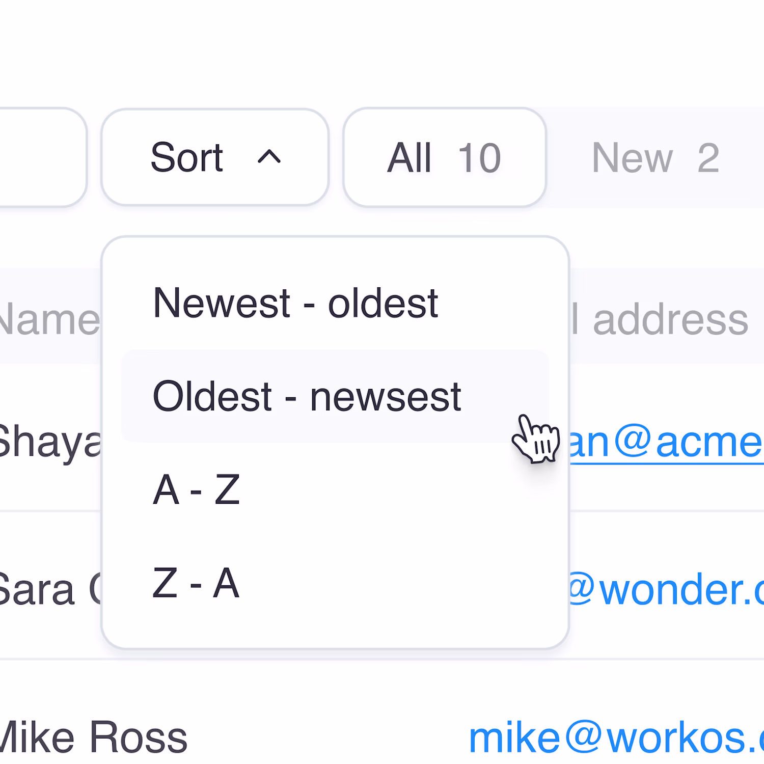Choose Newest - oldest sort option
764x764 pixels.
(295, 304)
